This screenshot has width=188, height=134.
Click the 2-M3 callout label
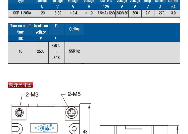tap(32, 95)
